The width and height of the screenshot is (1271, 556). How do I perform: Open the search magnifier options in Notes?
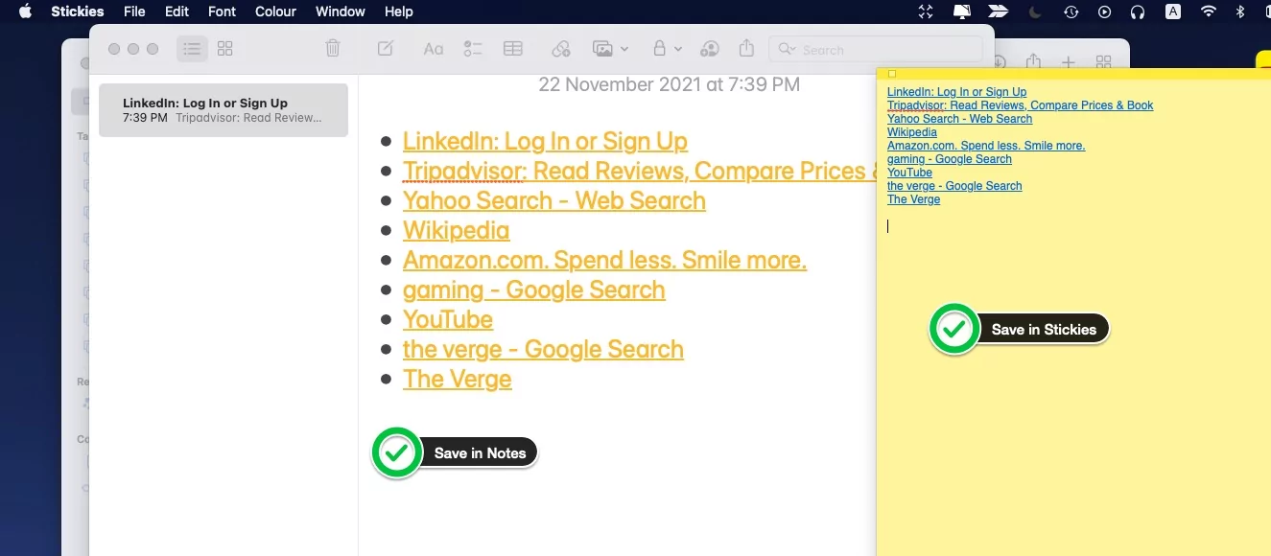[x=787, y=49]
